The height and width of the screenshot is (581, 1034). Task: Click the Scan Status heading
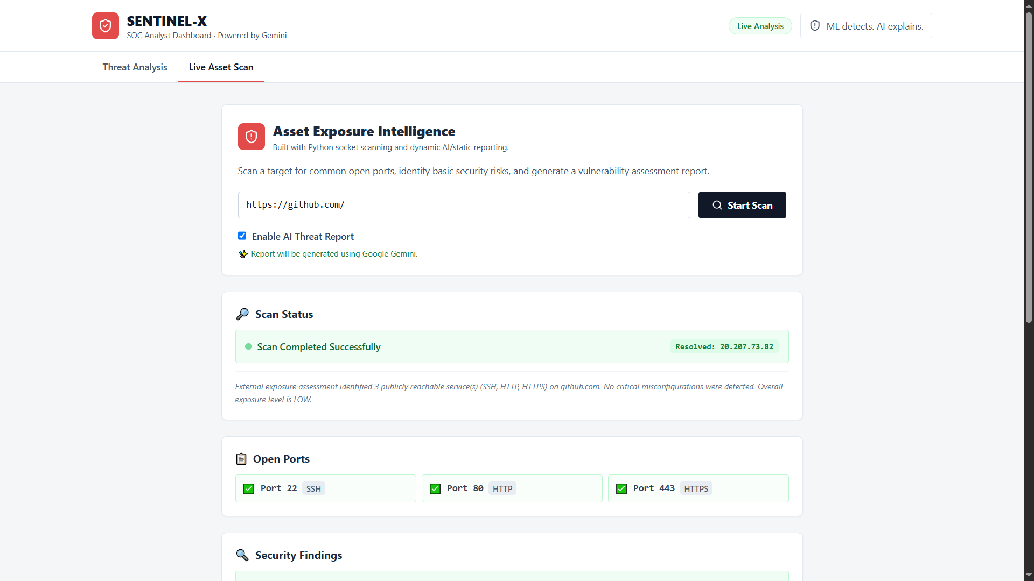284,314
